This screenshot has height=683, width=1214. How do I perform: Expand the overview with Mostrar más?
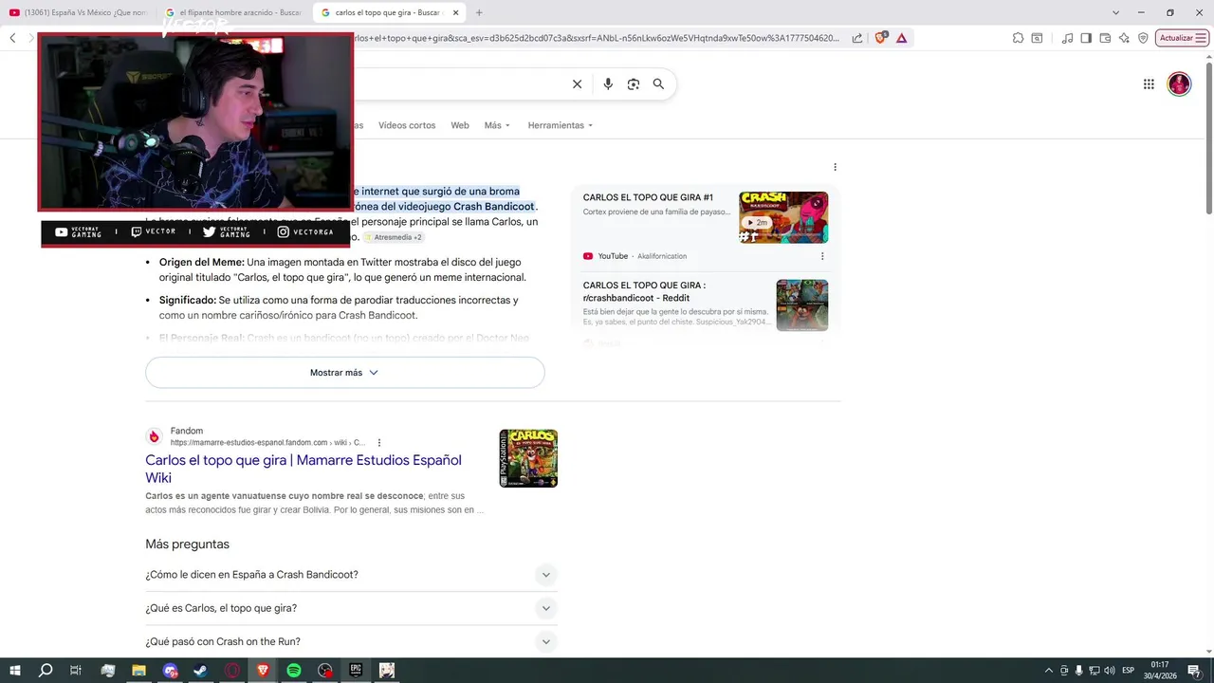click(345, 373)
